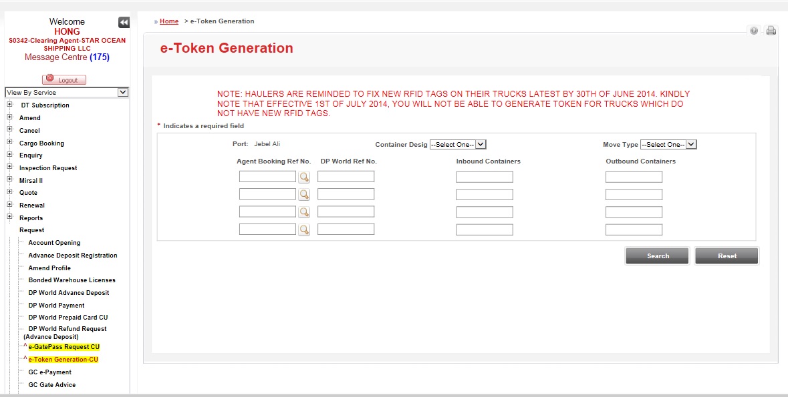
Task: Expand the Mirsal II tree node
Action: (x=9, y=179)
